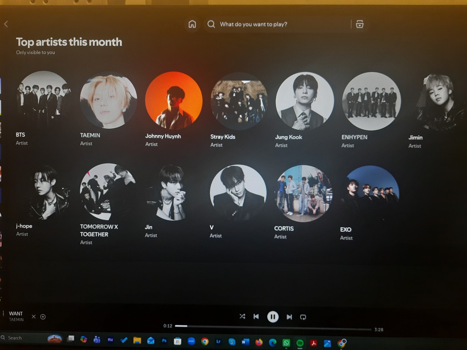Open Jung Kook's artist photo
Image resolution: width=467 pixels, height=350 pixels.
(305, 101)
